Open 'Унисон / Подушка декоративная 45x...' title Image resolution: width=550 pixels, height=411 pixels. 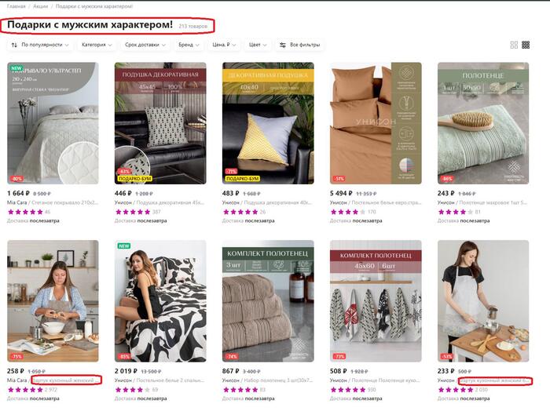tap(159, 202)
